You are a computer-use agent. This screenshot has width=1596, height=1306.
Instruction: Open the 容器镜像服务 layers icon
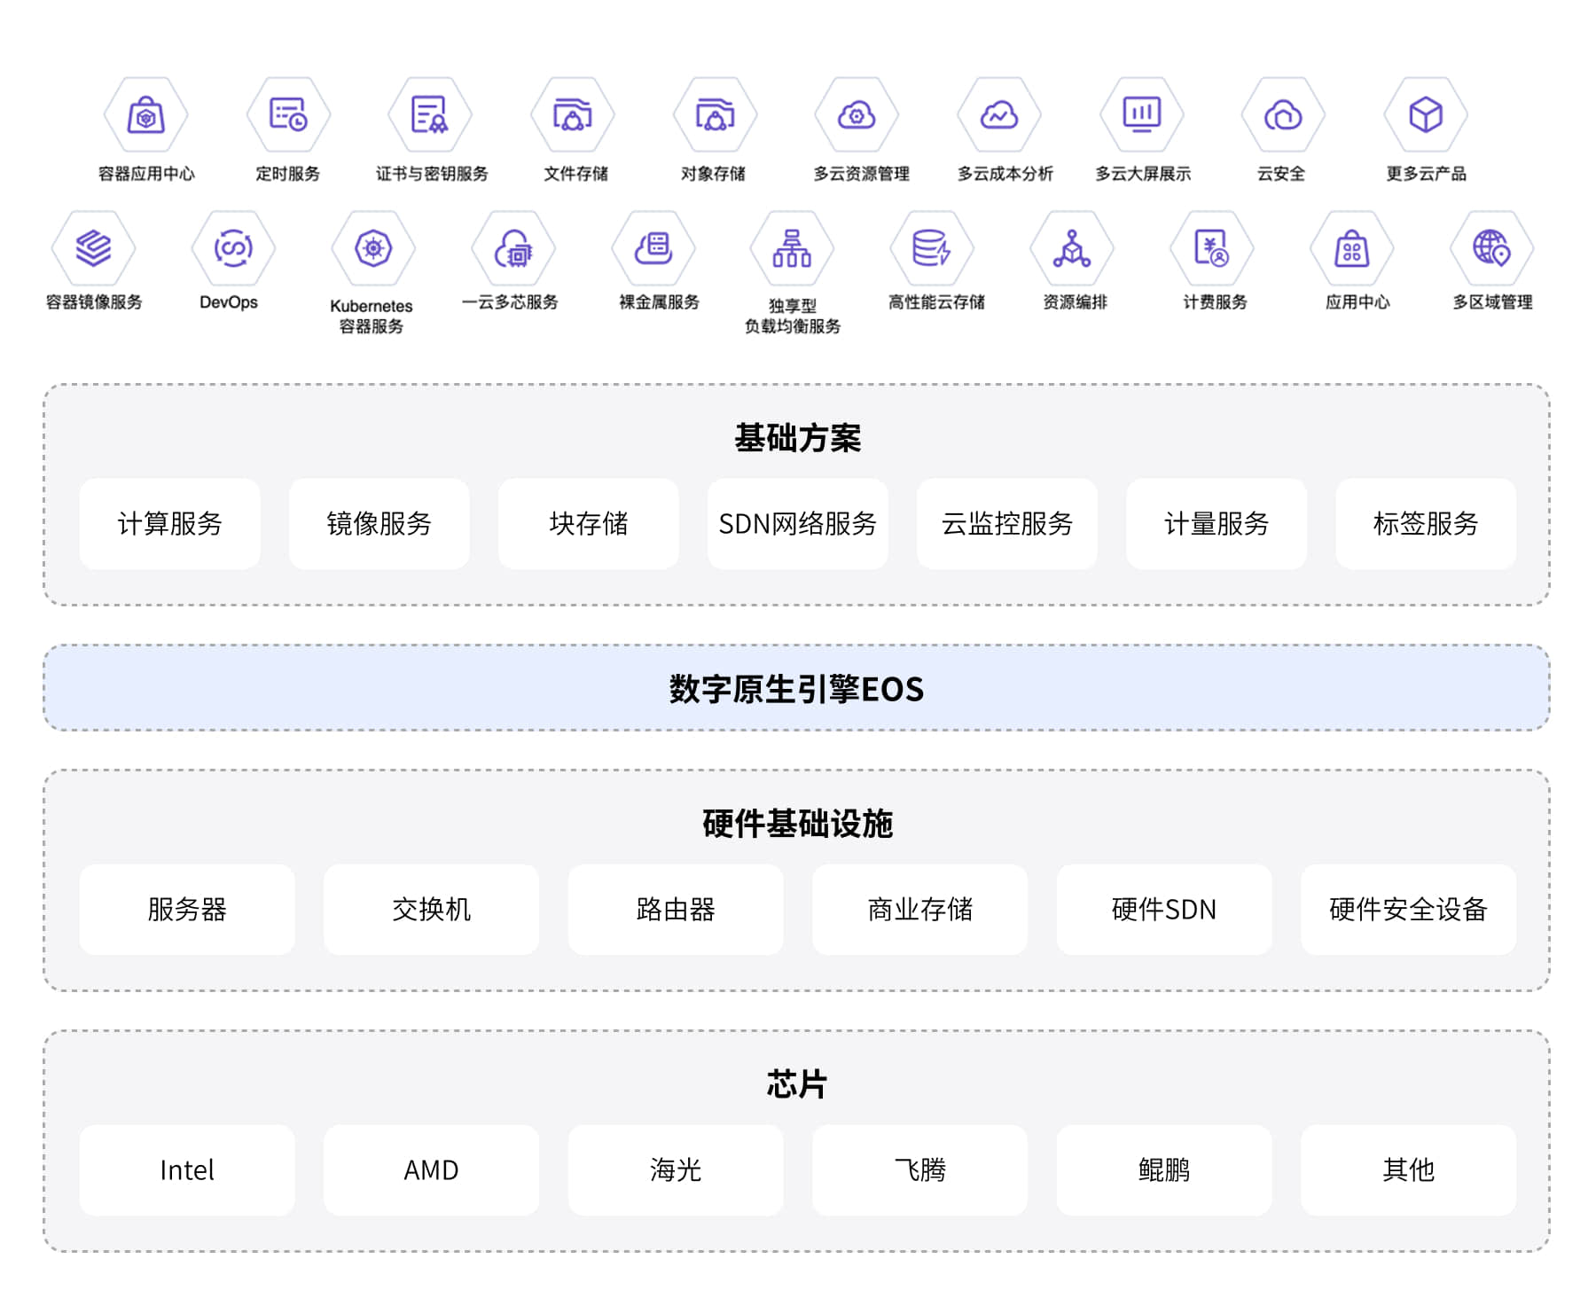pyautogui.click(x=93, y=248)
